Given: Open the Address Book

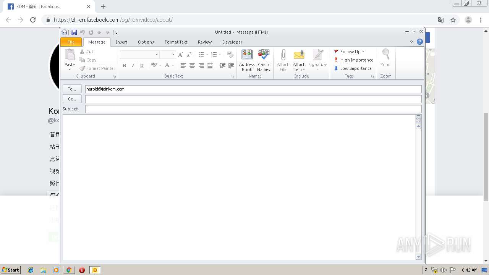Looking at the screenshot, I should [247, 60].
